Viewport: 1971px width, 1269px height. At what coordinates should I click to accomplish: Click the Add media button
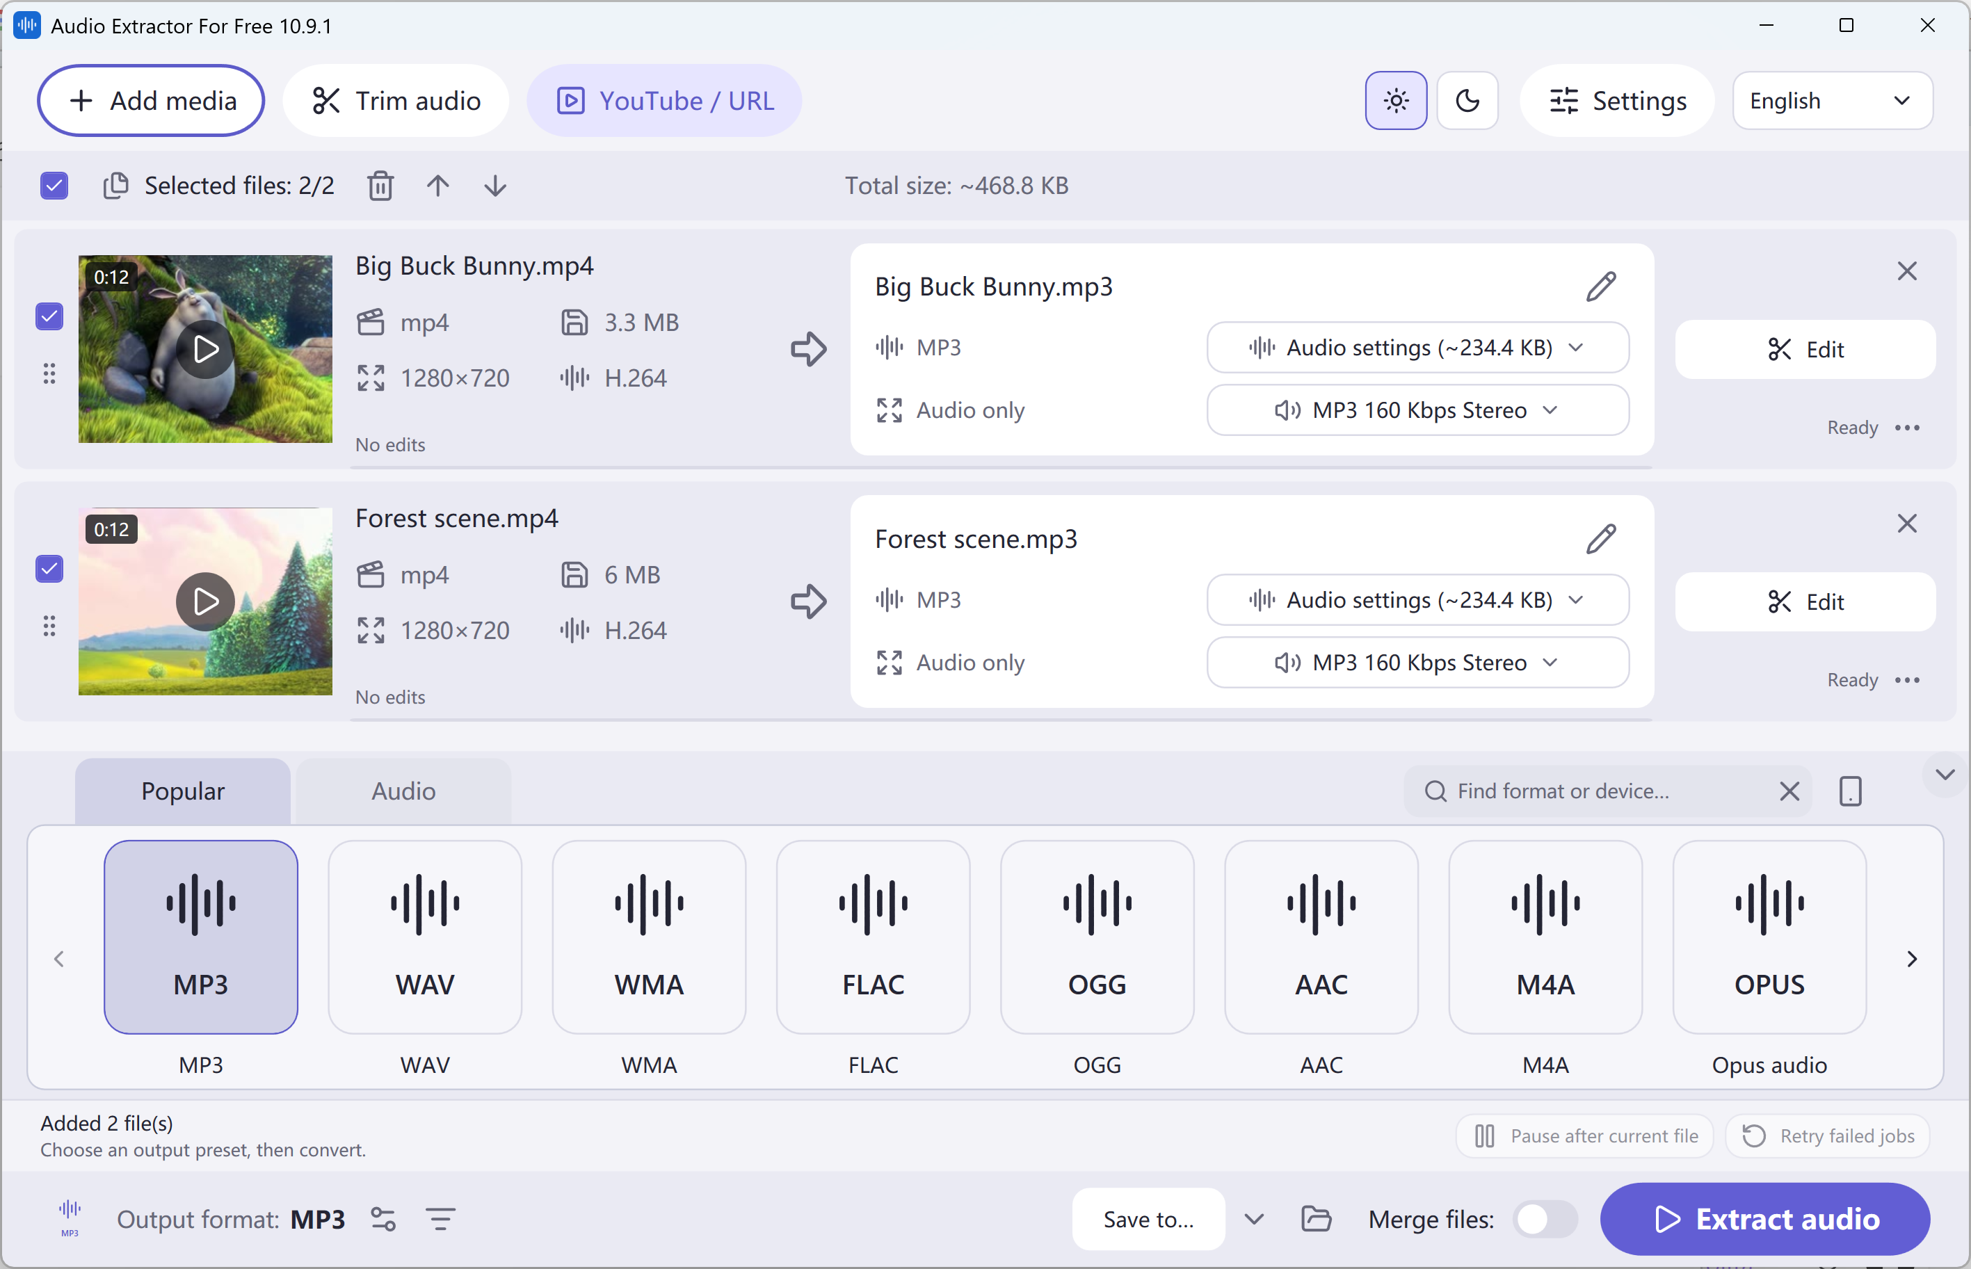[x=151, y=101]
